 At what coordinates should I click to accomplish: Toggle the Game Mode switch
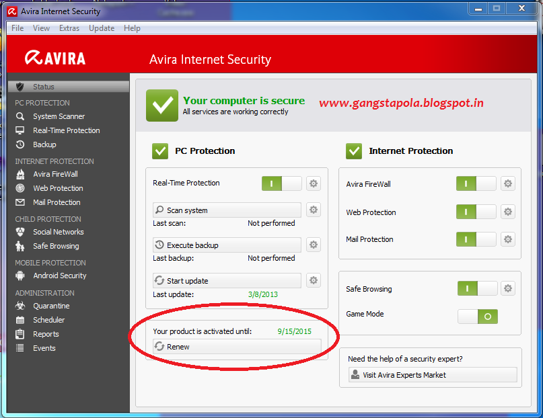pyautogui.click(x=477, y=317)
